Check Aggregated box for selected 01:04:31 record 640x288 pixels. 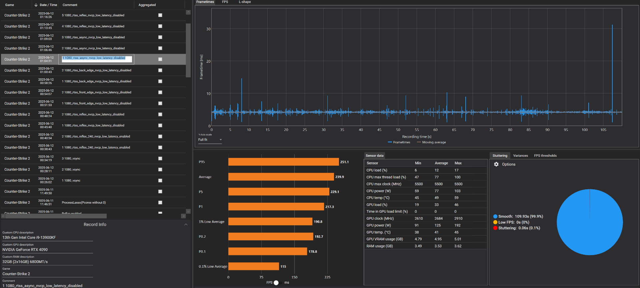(160, 59)
